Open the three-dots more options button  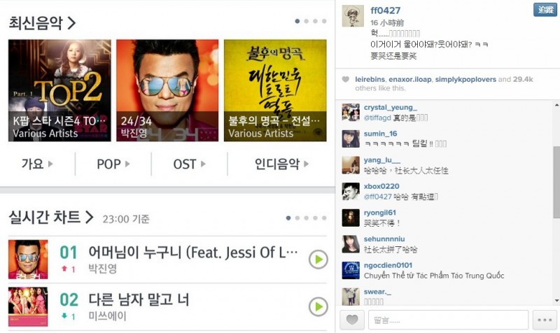[x=545, y=320]
